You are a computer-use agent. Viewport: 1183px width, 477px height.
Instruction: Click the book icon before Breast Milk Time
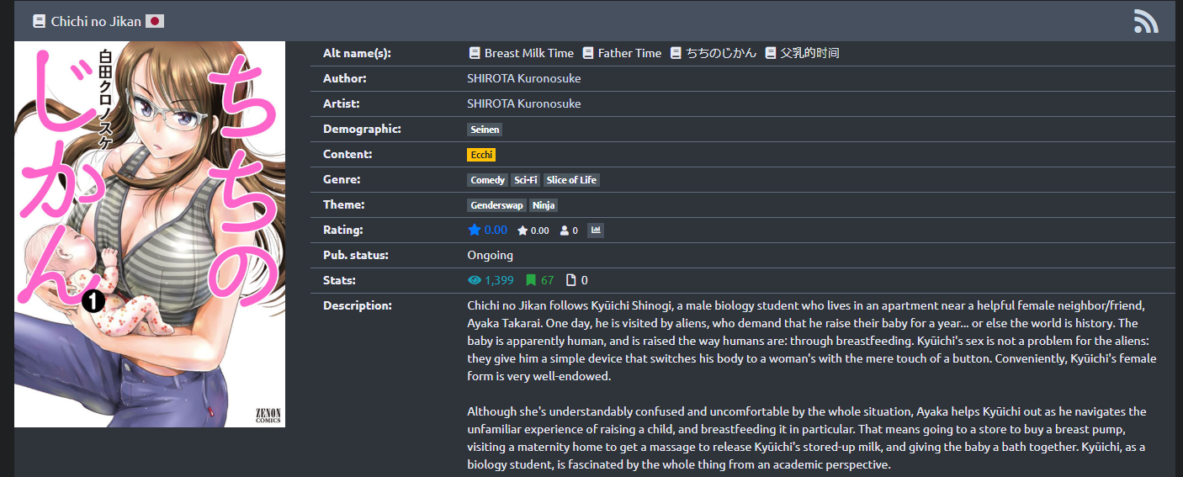[475, 53]
